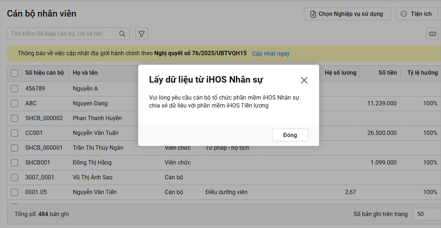441x228 pixels.
Task: Open the Tiện ích menu
Action: click(417, 14)
